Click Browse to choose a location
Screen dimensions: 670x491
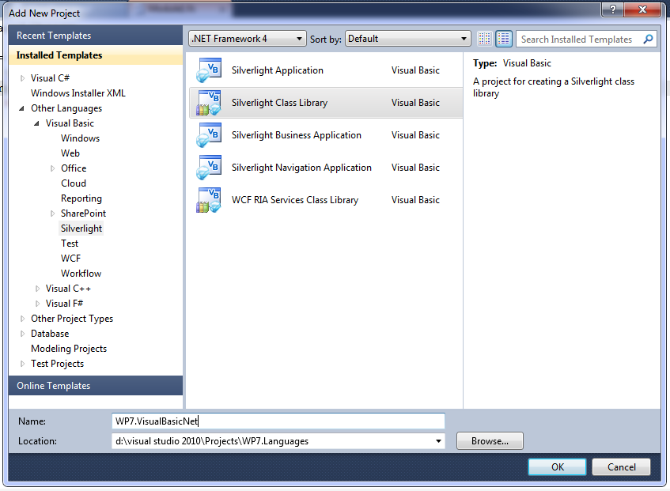click(x=490, y=441)
